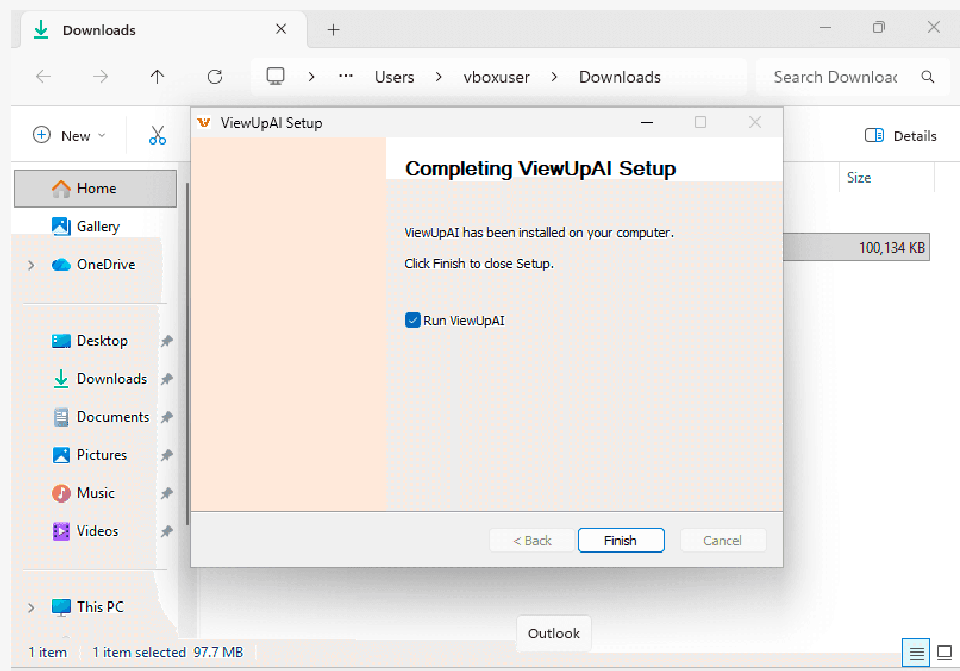Show hidden path segments via ellipsis
This screenshot has height=671, width=960.
tap(346, 77)
